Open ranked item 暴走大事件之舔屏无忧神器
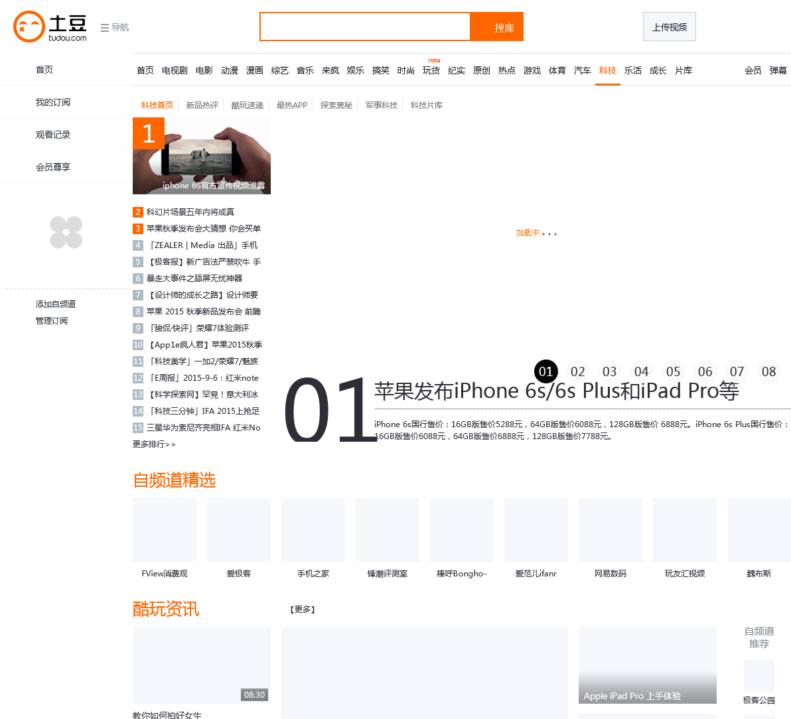The width and height of the screenshot is (791, 719). [x=194, y=279]
